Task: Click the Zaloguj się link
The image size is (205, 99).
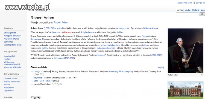Action: pyautogui.click(x=200, y=3)
